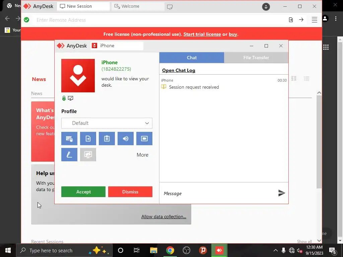343x257 pixels.
Task: Click AnyDesk taskbar icon
Action: pyautogui.click(x=219, y=250)
